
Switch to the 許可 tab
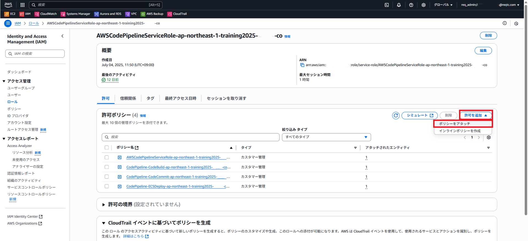(106, 99)
